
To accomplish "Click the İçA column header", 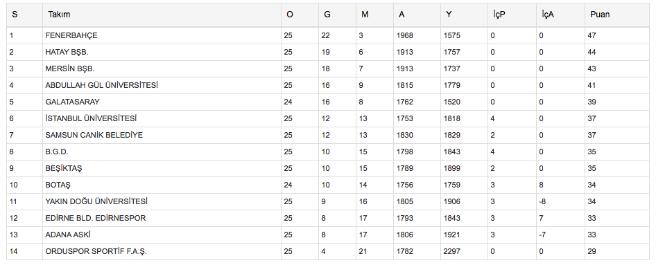I will point(548,15).
